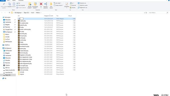Click Hiçbirini seçme in the ribbon
This screenshot has width=170, height=96.
[83, 5]
